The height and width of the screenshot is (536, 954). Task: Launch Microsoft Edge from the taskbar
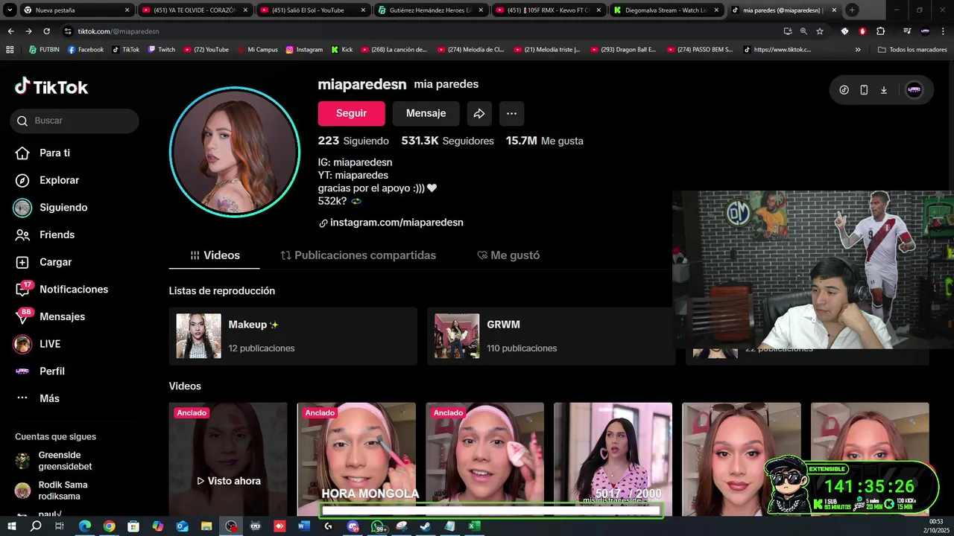pos(85,526)
